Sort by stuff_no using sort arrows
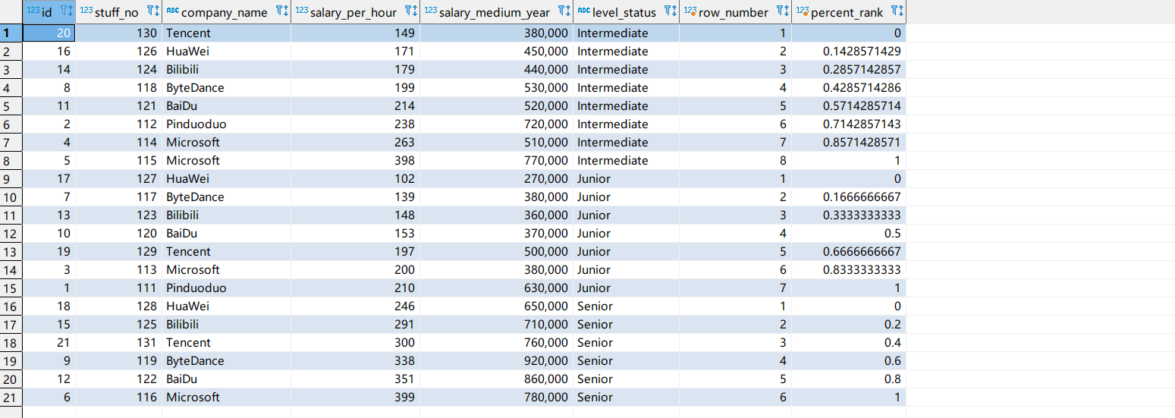 [157, 11]
